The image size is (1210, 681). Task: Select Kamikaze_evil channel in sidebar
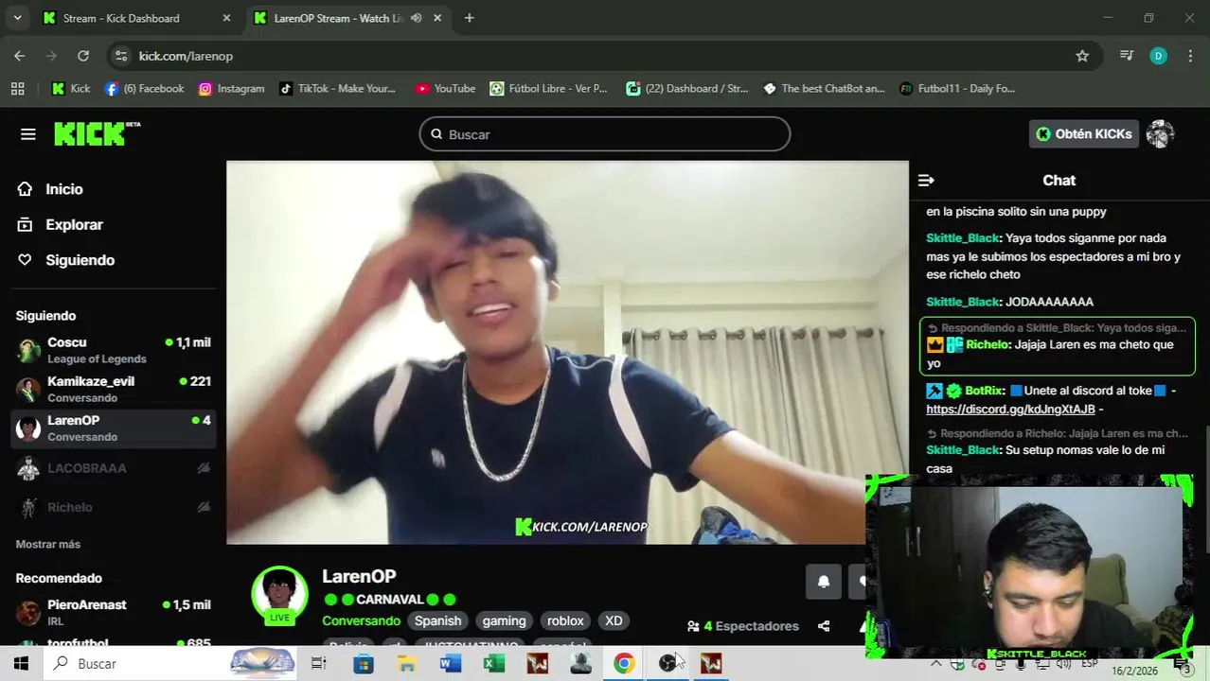(x=114, y=389)
